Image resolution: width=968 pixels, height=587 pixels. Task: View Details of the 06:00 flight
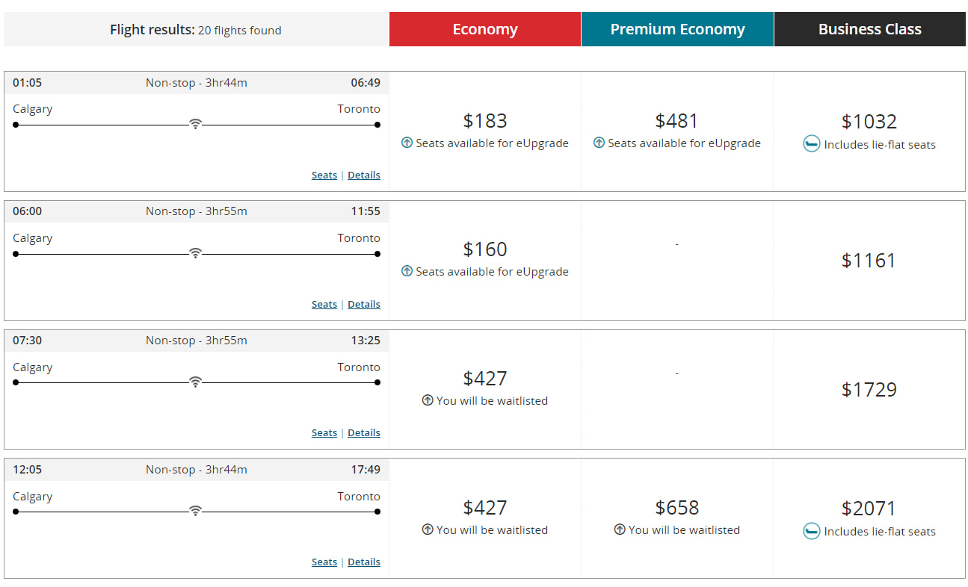(x=363, y=304)
